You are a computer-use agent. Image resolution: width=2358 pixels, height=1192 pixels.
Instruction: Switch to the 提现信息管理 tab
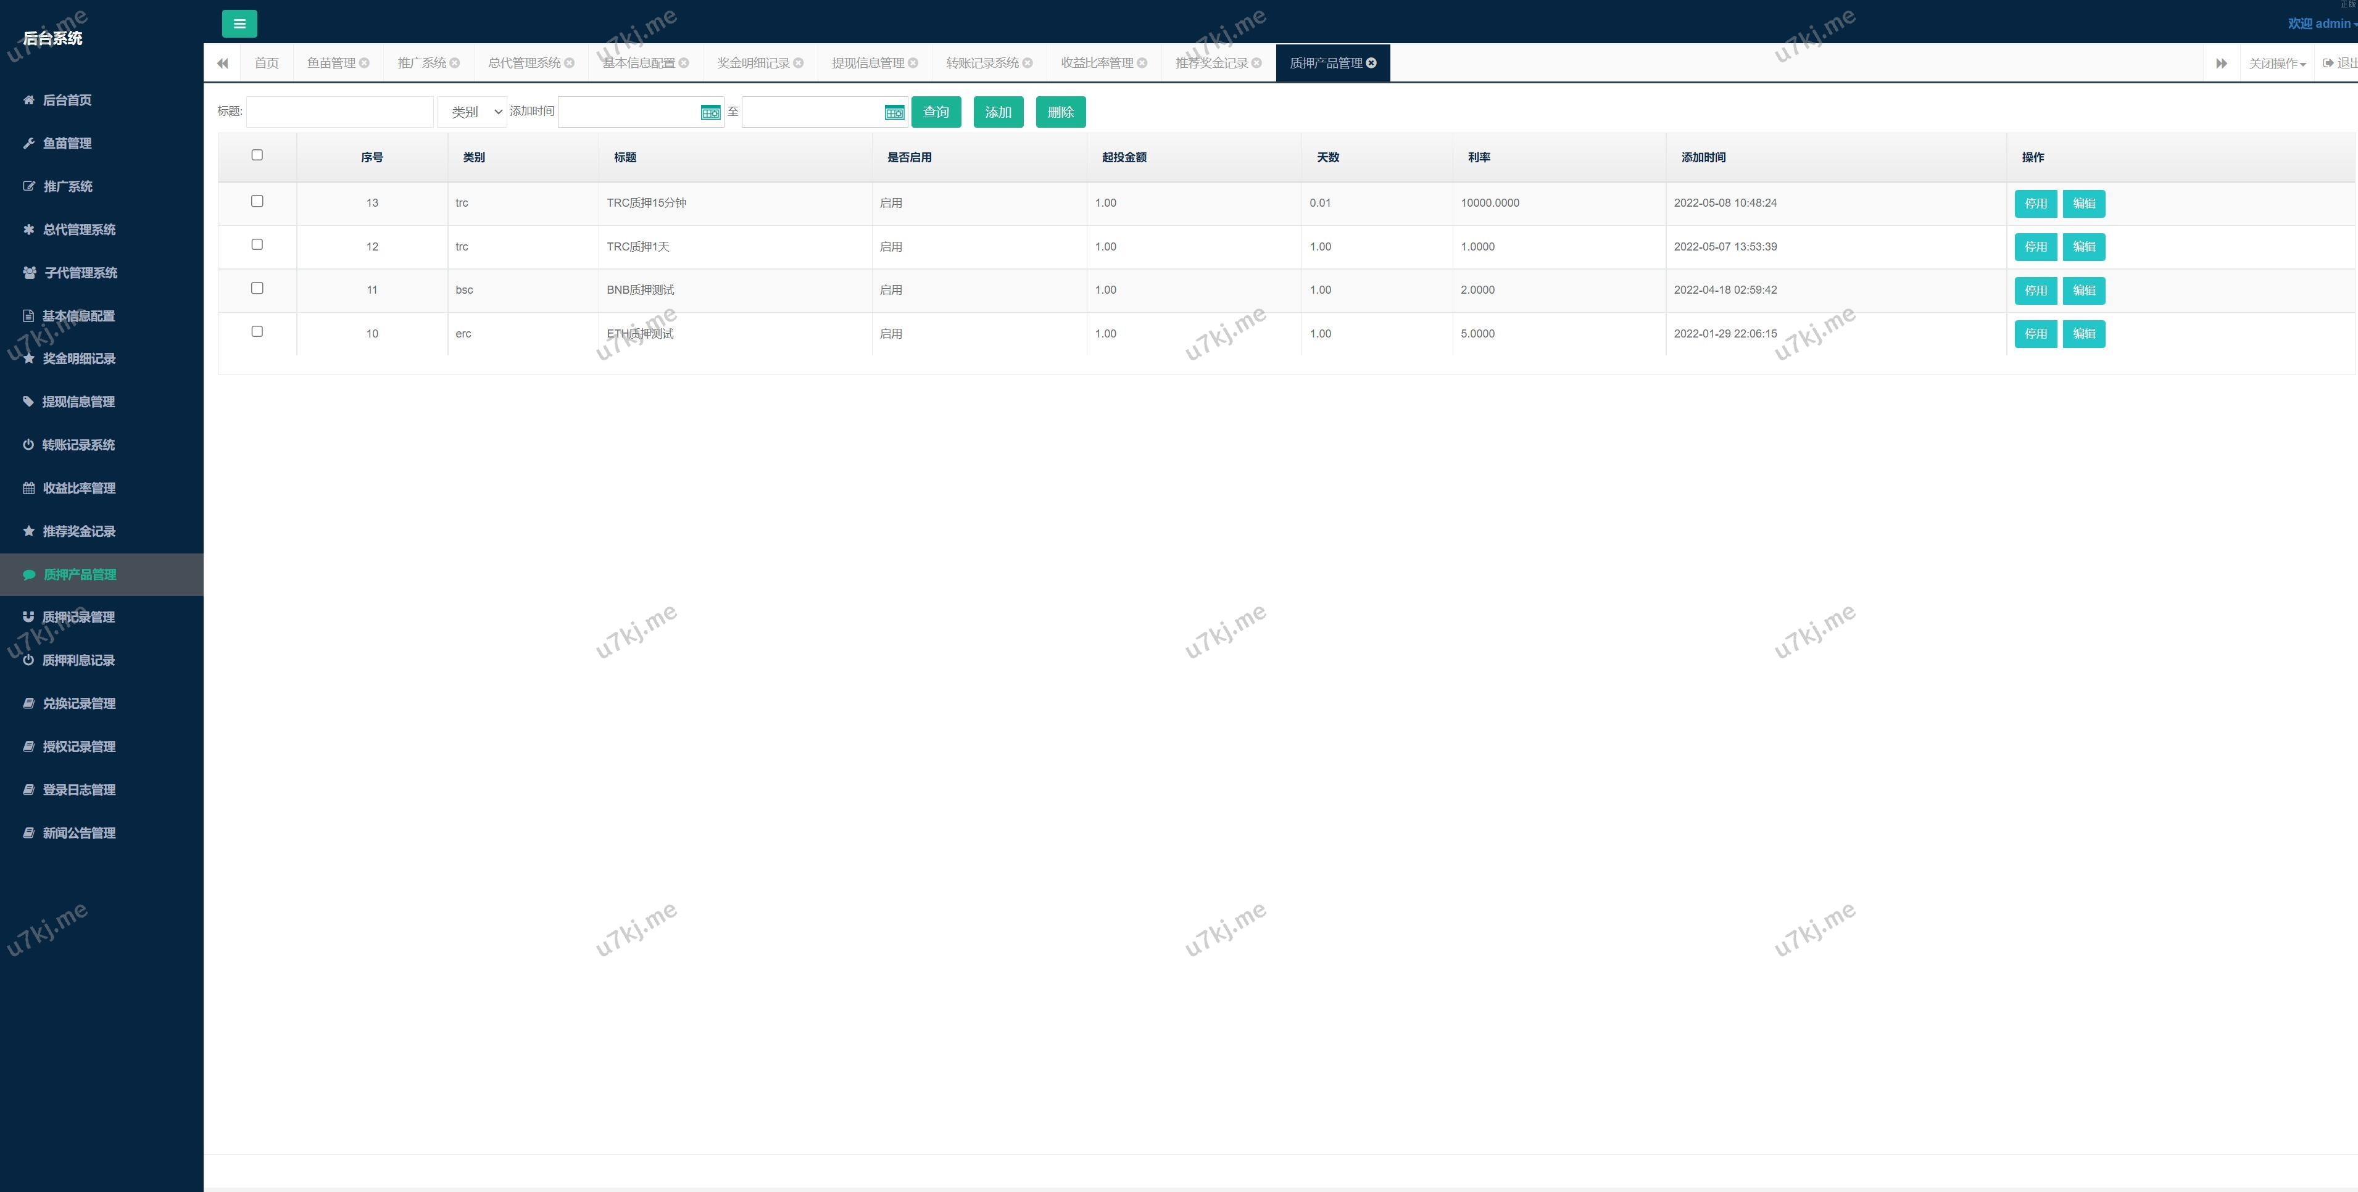click(x=867, y=63)
